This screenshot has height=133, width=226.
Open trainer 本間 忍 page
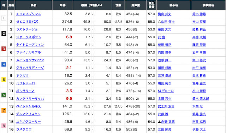(x=197, y=106)
